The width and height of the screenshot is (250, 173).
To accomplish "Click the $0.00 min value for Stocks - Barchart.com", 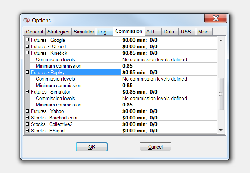I will pos(140,118).
